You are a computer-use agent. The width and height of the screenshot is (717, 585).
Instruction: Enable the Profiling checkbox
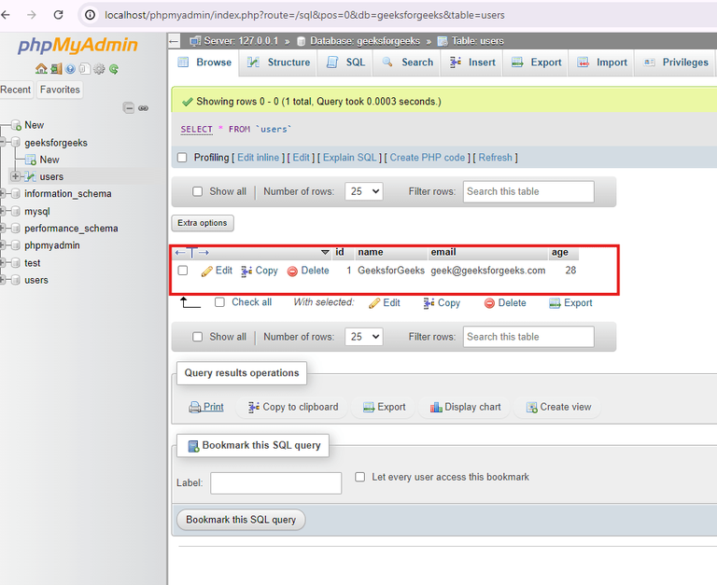[182, 158]
